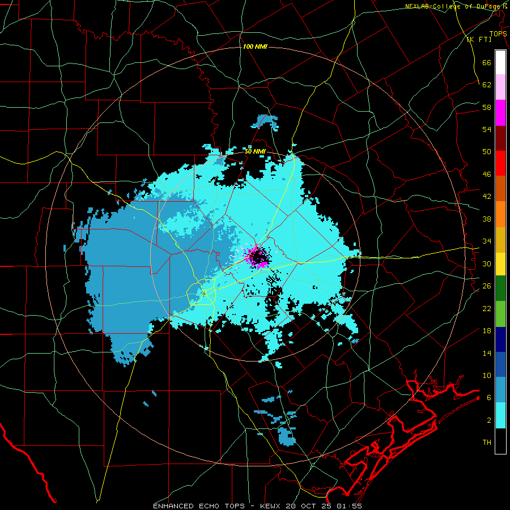The width and height of the screenshot is (510, 510).
Task: Click the '18' legend value
Action: tap(487, 331)
